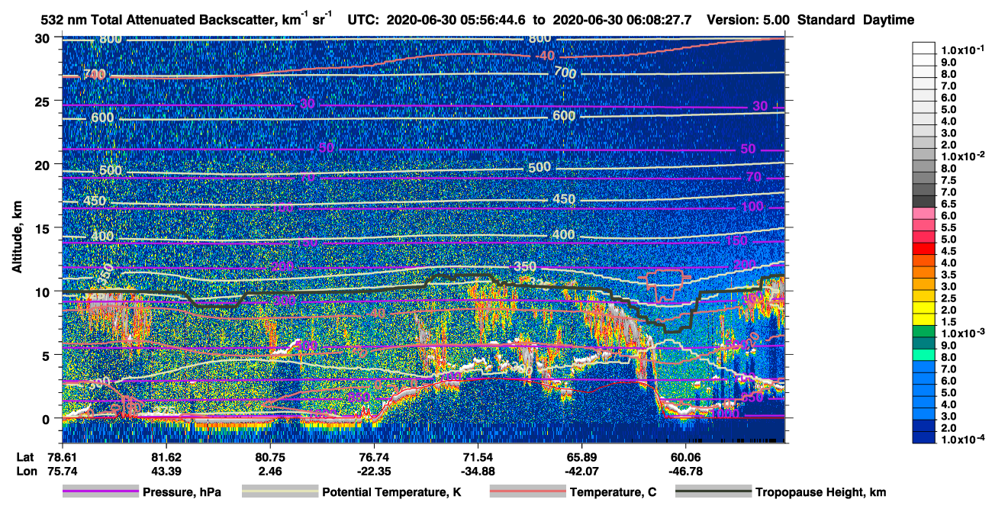Click latitude value 60.06
Viewport: 992px width, 509px height.
click(x=684, y=456)
